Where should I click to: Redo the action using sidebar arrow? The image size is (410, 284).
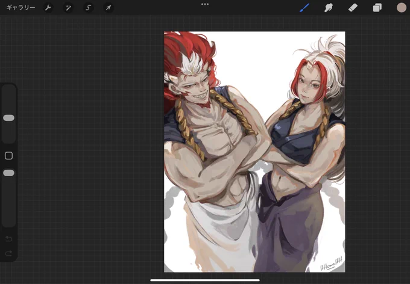point(8,253)
